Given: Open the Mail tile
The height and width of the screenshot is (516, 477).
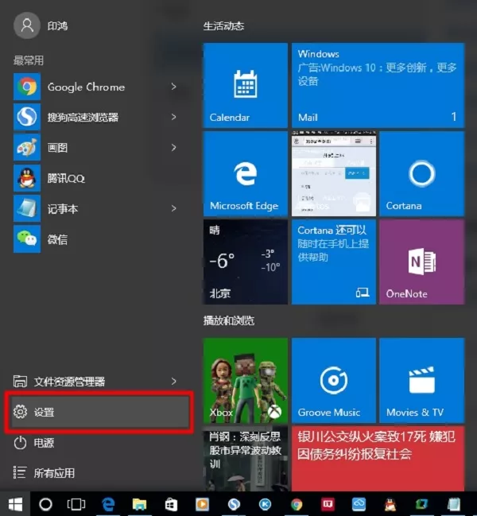Looking at the screenshot, I should (x=378, y=85).
